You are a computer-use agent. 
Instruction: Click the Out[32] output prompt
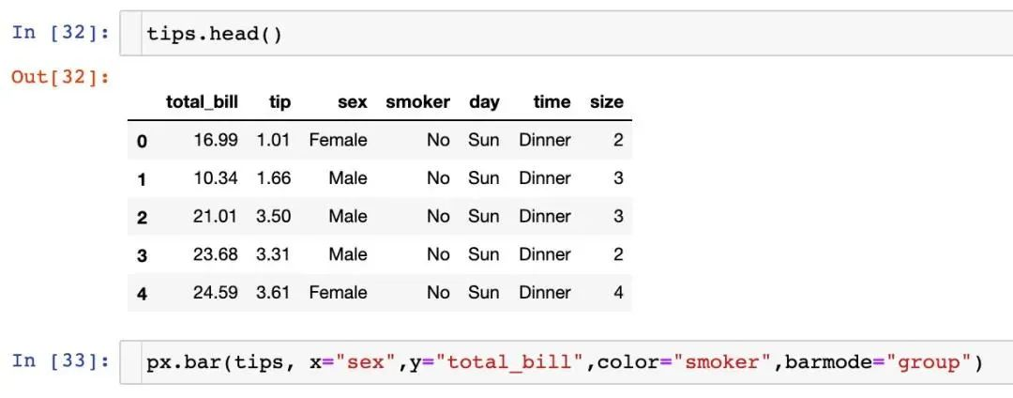click(x=61, y=77)
